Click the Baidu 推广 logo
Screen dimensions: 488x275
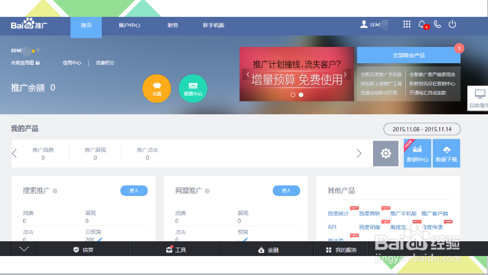[29, 24]
